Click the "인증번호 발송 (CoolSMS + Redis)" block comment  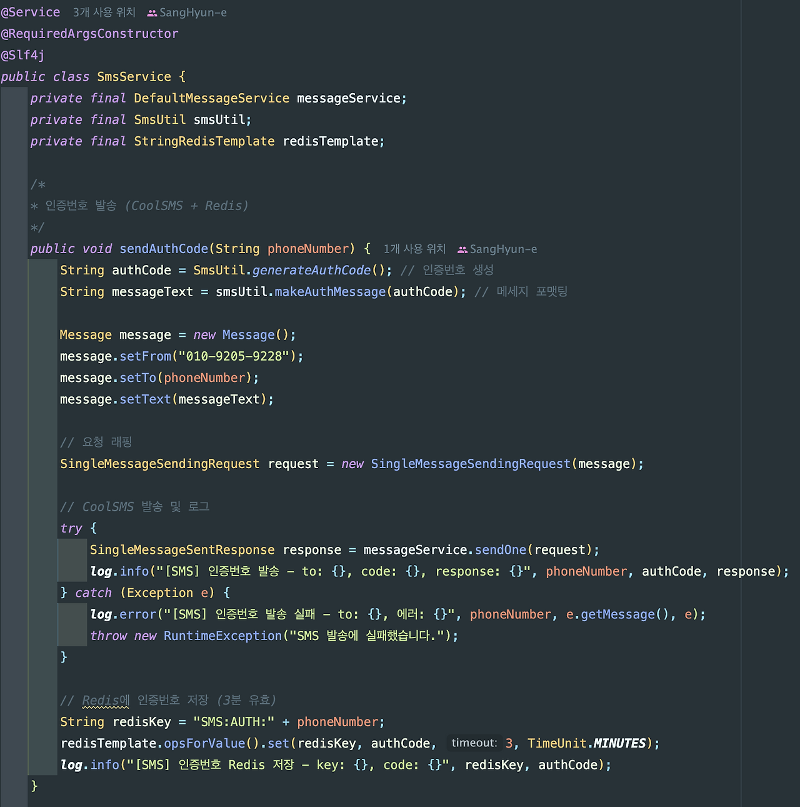click(x=146, y=206)
